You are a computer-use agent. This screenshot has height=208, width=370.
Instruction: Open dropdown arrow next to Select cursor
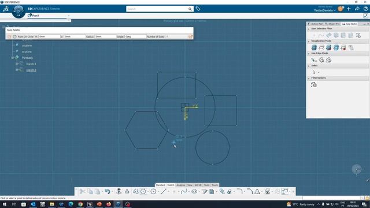point(319,72)
